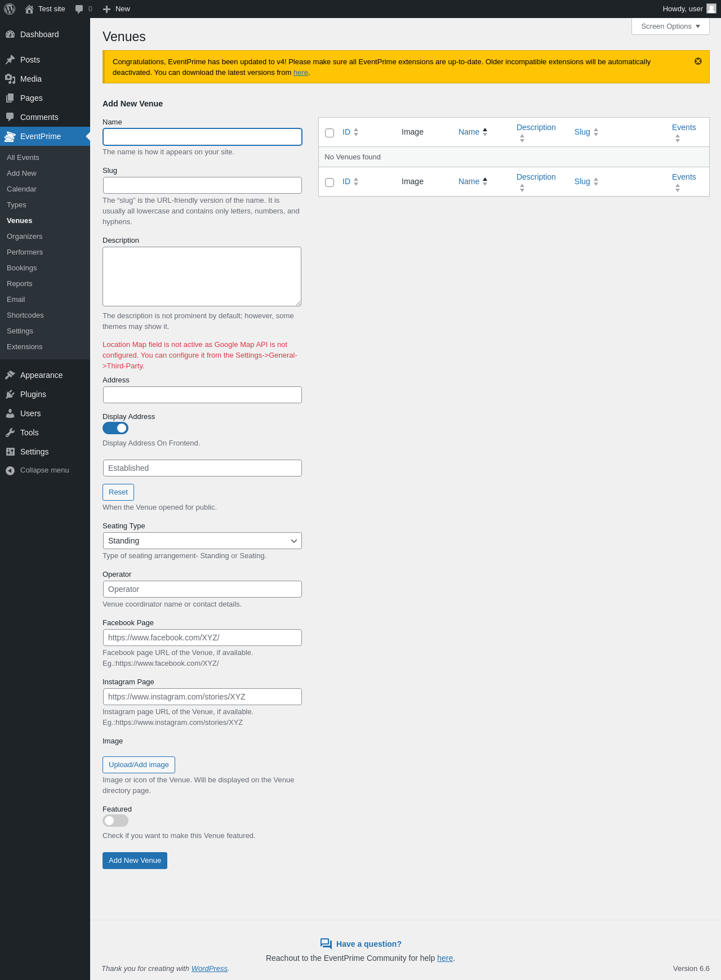Click the Upload/Add image button
Viewport: 721px width, 980px height.
tap(139, 765)
